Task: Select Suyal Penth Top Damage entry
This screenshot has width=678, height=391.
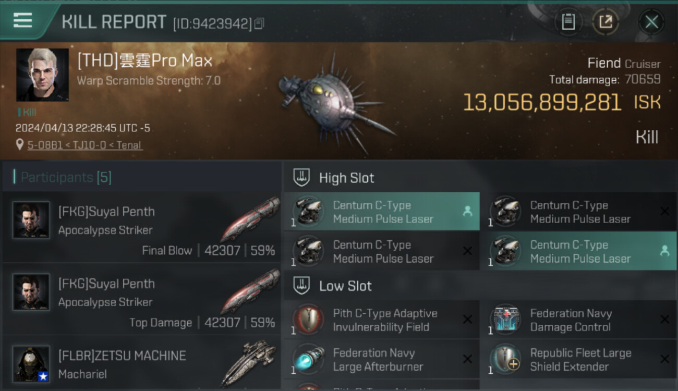Action: coord(142,299)
